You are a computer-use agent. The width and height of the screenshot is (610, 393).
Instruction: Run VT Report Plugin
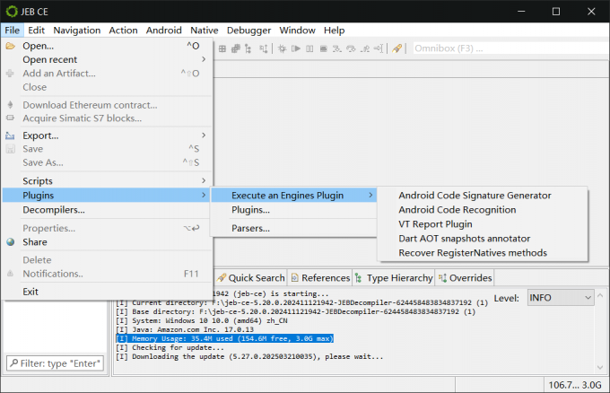[483, 224]
